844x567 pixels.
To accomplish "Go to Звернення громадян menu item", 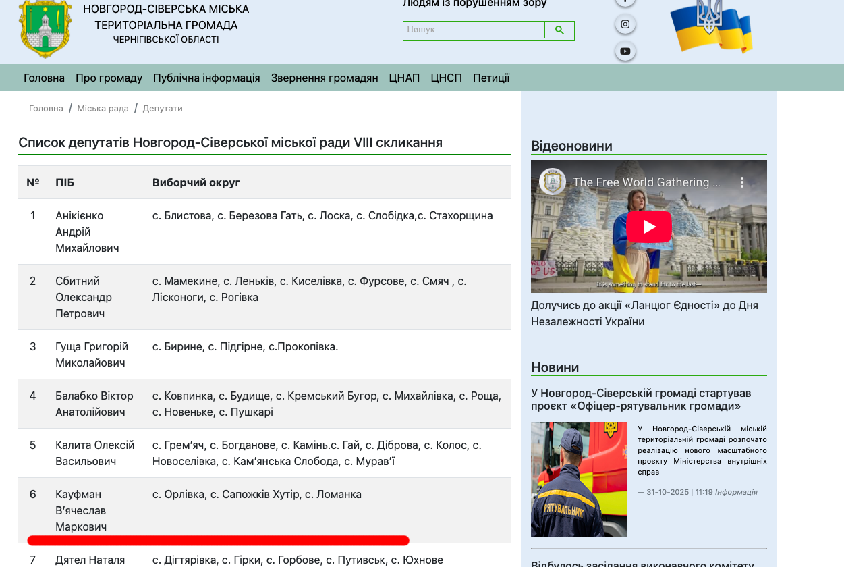I will pos(325,78).
